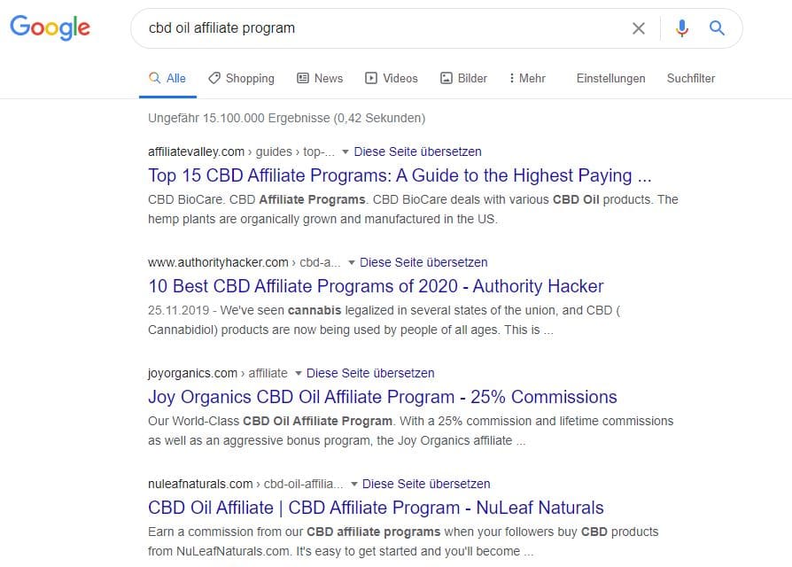Click the blue magnifying glass search button
792x567 pixels.
717,28
